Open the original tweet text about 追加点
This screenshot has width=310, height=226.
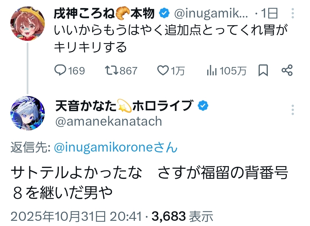point(169,38)
